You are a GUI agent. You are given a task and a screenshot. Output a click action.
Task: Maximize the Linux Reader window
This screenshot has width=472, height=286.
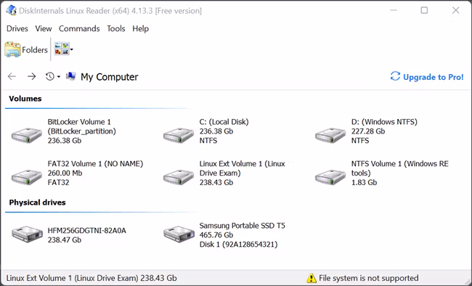click(424, 10)
